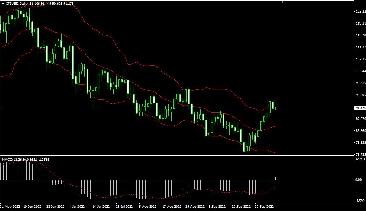
Task: Click the MACD scale value -4.592
Action: coord(360,201)
